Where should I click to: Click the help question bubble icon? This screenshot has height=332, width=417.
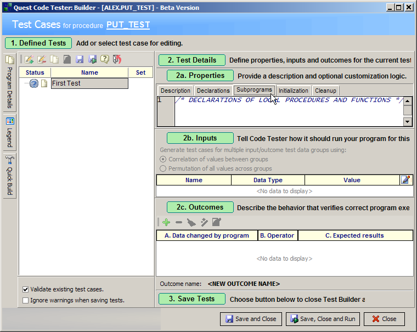click(105, 59)
